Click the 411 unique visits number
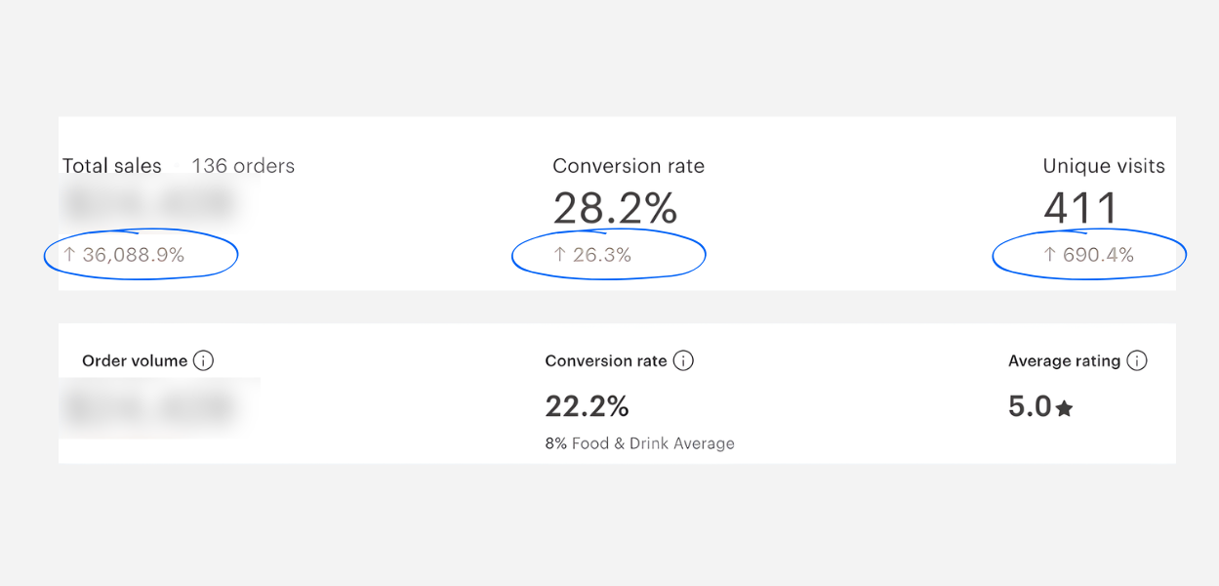The width and height of the screenshot is (1219, 586). 1080,208
